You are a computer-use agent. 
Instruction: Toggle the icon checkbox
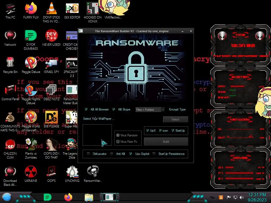point(160,131)
